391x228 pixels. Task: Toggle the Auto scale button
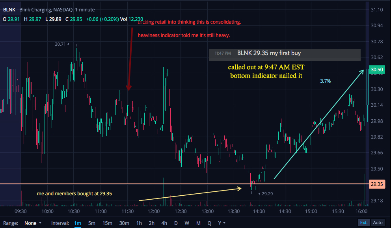coord(378,222)
